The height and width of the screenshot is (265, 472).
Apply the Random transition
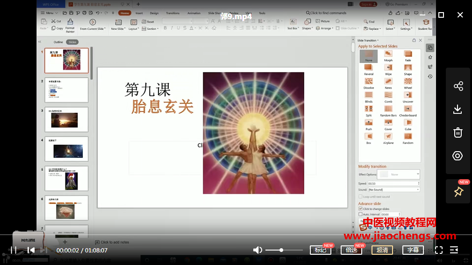(408, 139)
